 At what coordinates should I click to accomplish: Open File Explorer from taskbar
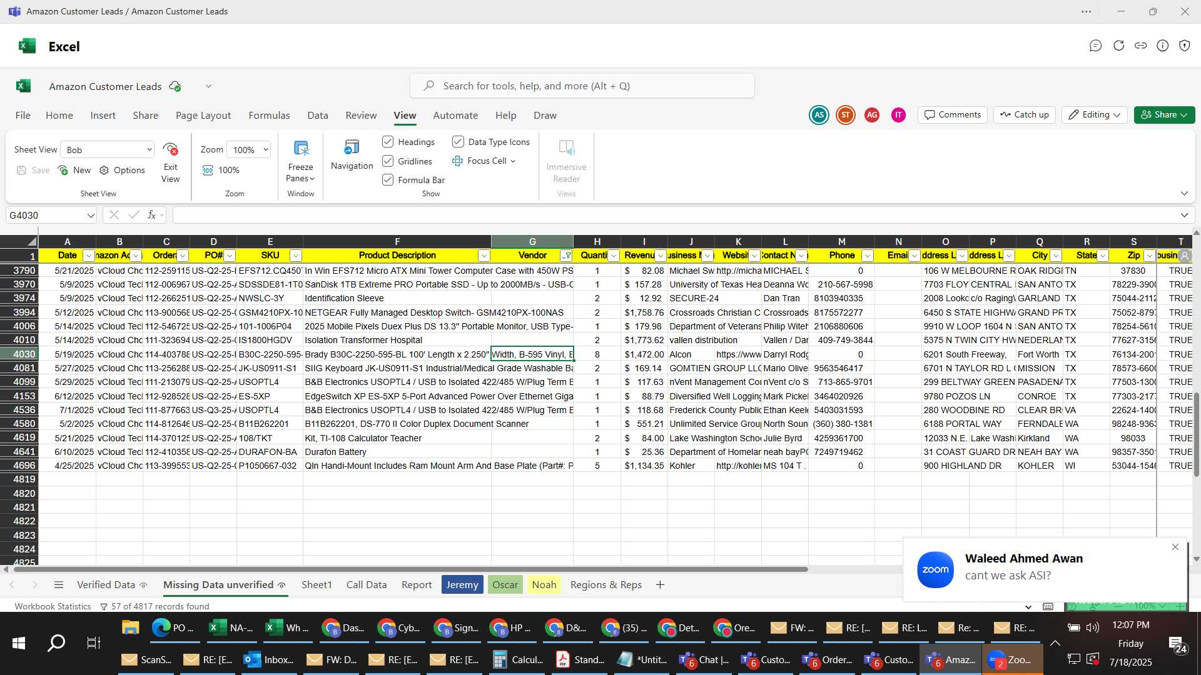[130, 627]
